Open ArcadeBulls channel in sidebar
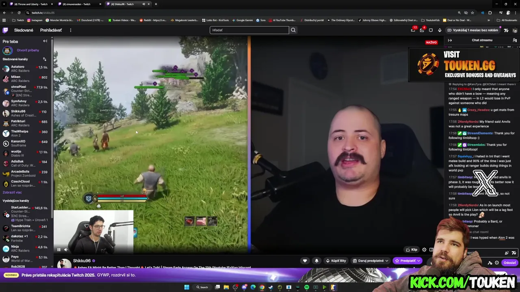 click(26, 174)
